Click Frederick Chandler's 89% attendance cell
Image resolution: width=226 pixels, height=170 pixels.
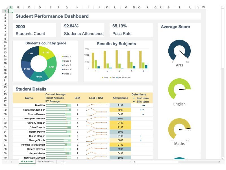point(120,110)
